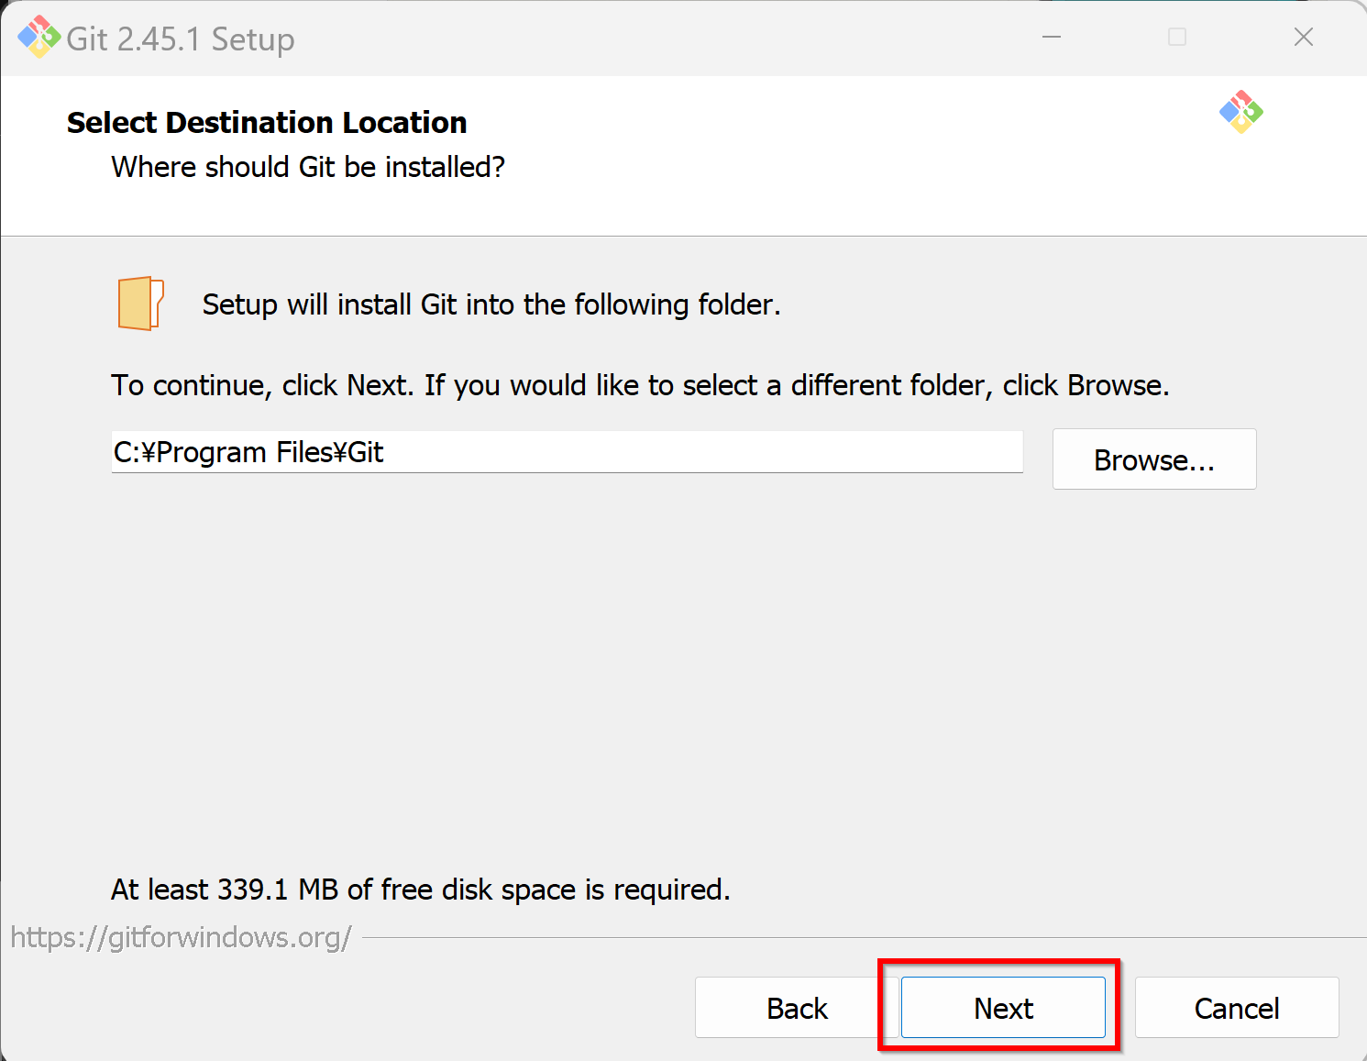1367x1061 pixels.
Task: Click 'Setup will install Git into' message
Action: [x=491, y=304]
